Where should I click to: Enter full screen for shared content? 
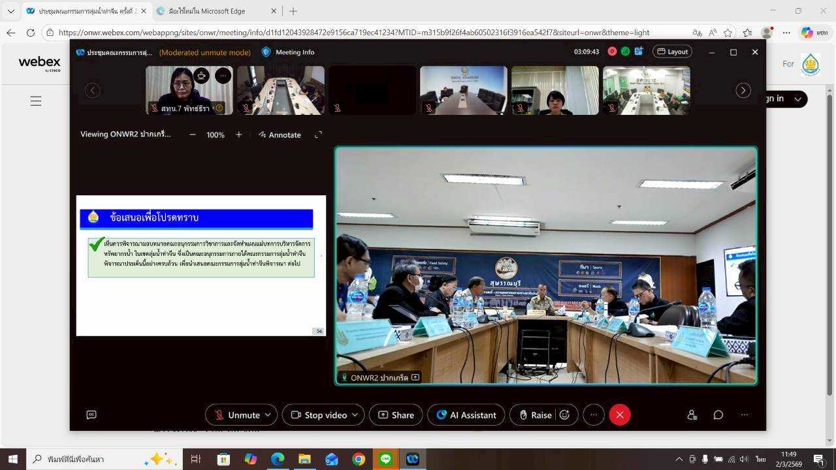318,134
